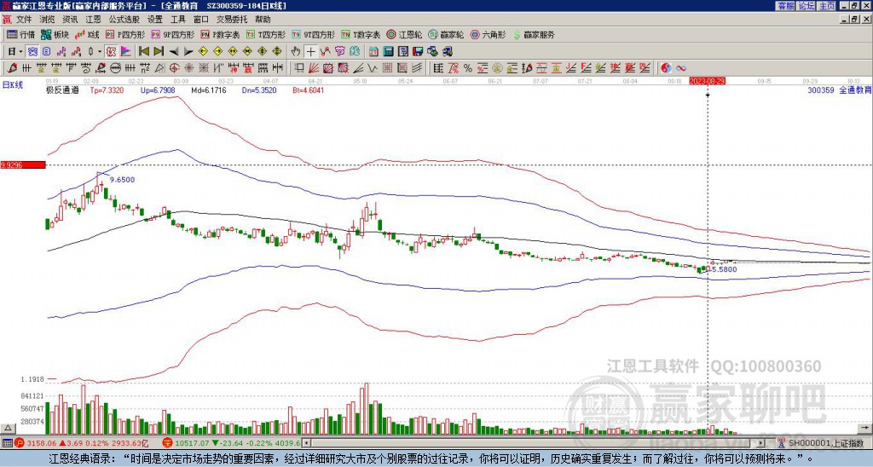Select the hand pan tool
873x467 pixels.
(x=296, y=52)
